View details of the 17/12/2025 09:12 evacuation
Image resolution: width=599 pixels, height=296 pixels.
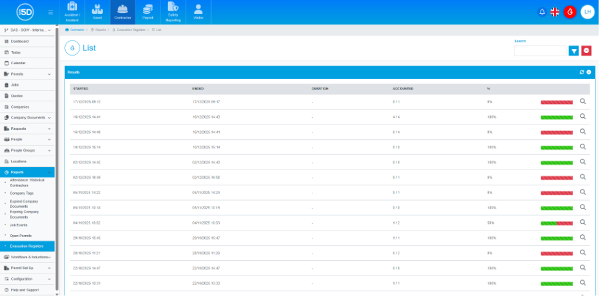tap(583, 101)
